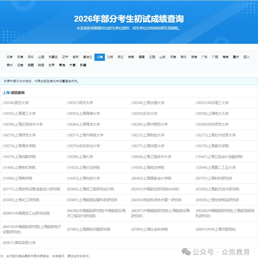Select (10270)上海师范大学 entry
Image resolution: width=258 pixels, height=262 pixels.
click(x=19, y=135)
